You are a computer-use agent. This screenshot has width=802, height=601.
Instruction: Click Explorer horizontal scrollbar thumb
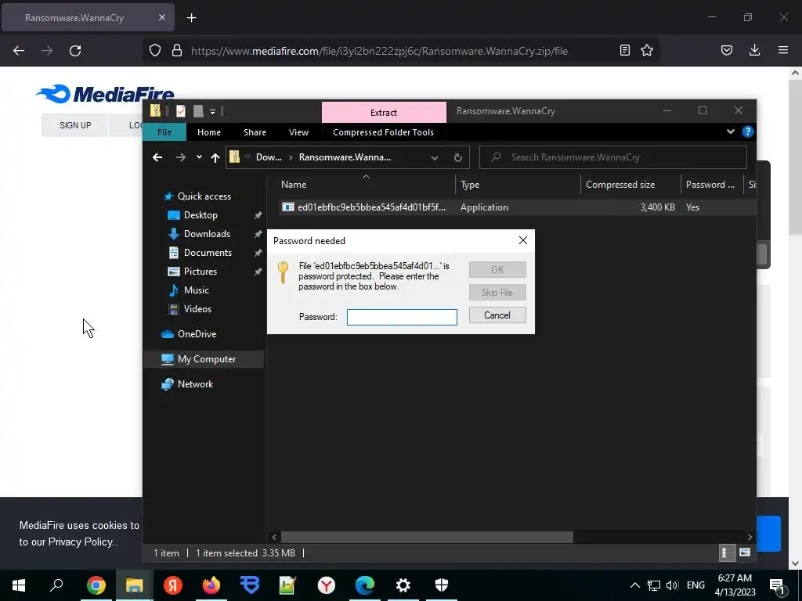click(427, 537)
